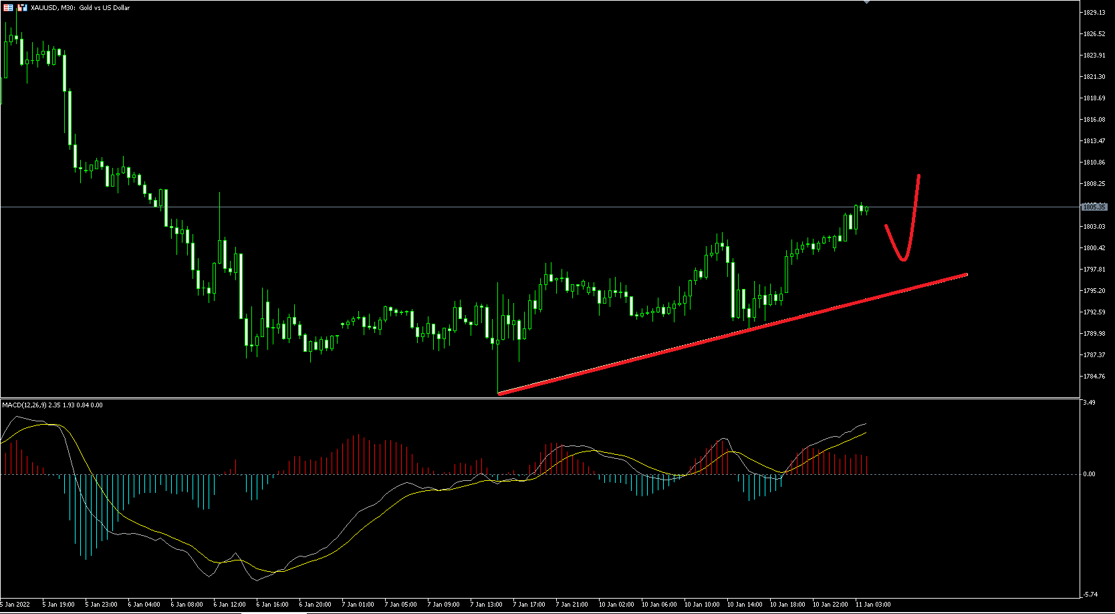
Task: Click the 1795.20 price scale label
Action: click(x=1094, y=291)
